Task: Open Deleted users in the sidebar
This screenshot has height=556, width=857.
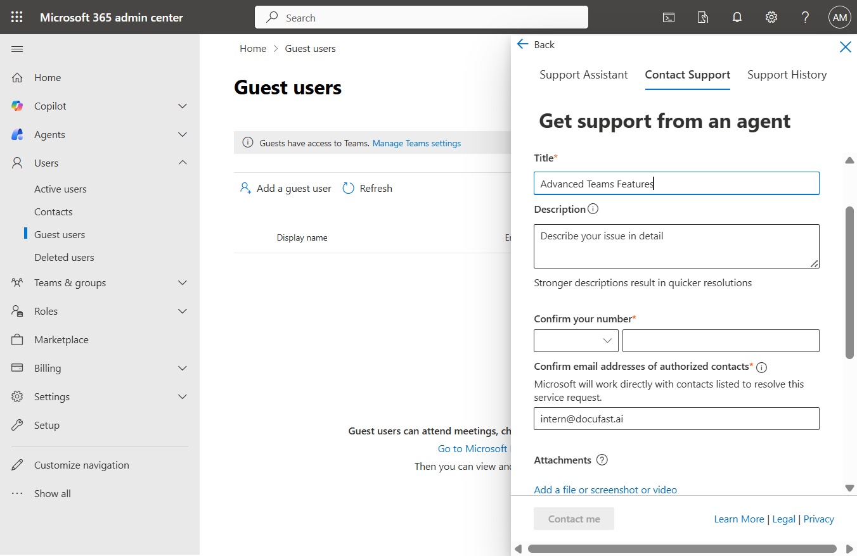Action: pyautogui.click(x=64, y=257)
